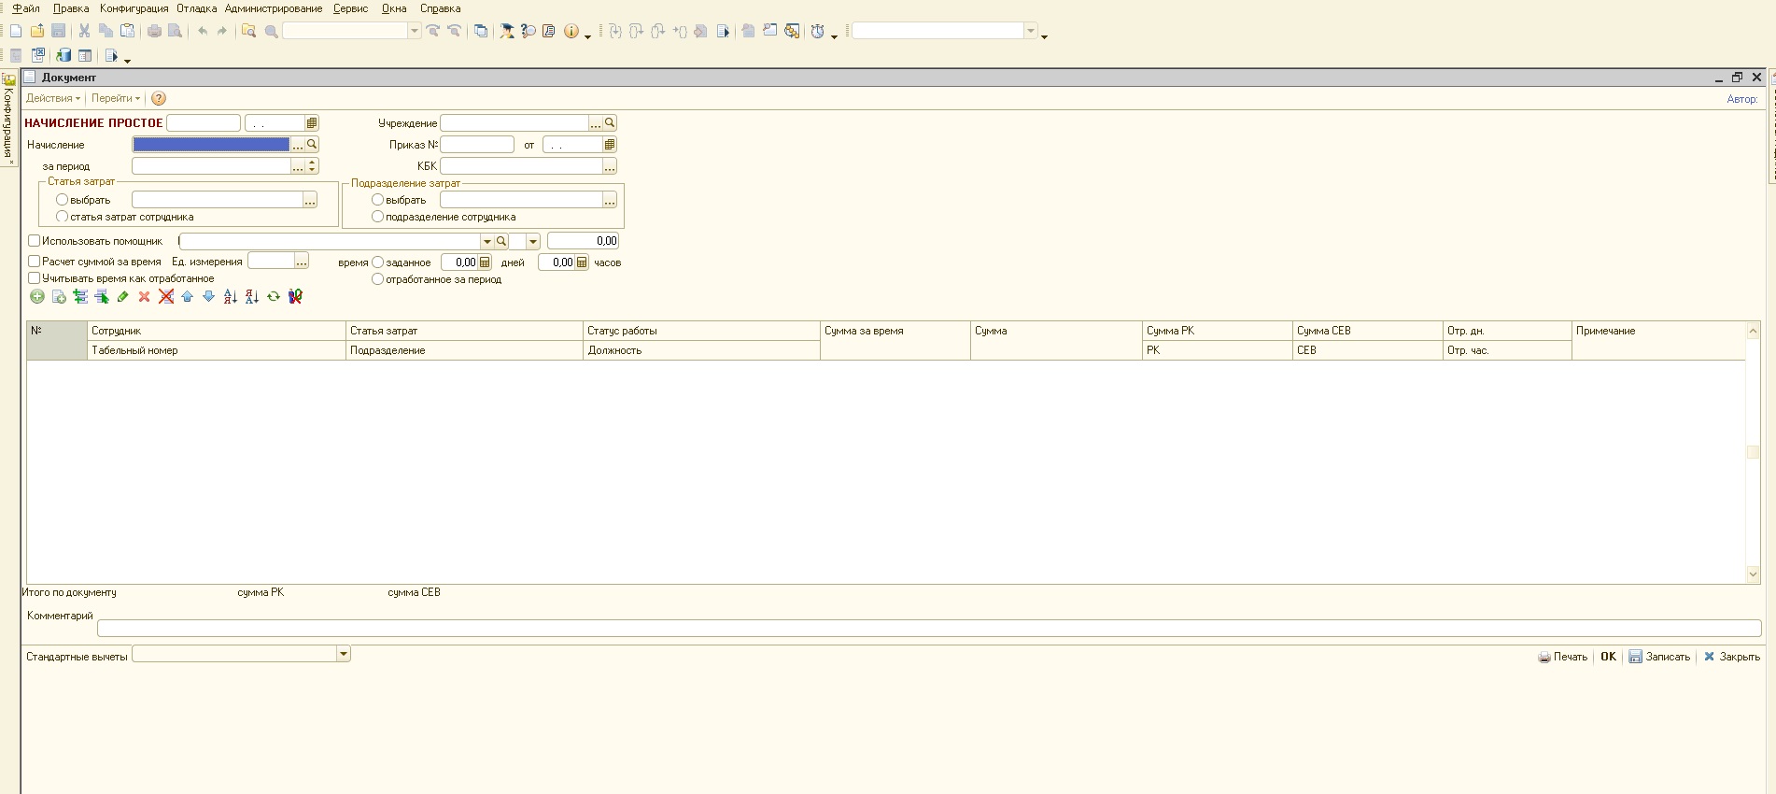Clear all rows with the crossed-table icon
The width and height of the screenshot is (1776, 794).
[x=166, y=296]
